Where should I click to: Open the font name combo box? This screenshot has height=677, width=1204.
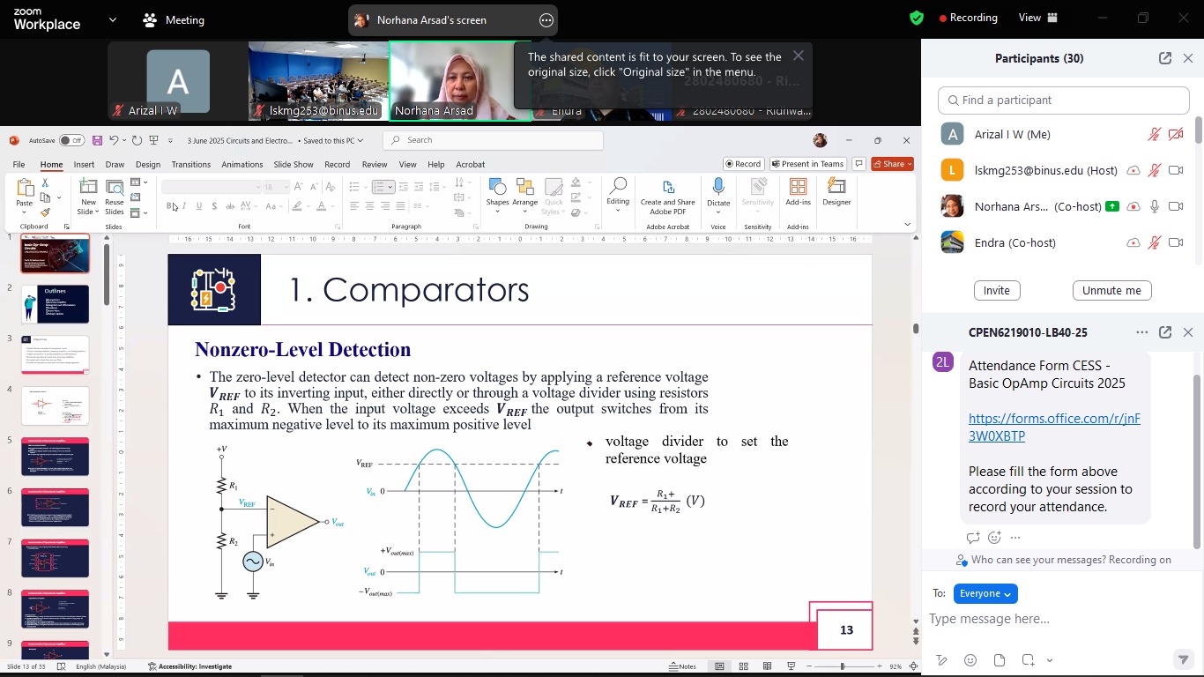(212, 187)
